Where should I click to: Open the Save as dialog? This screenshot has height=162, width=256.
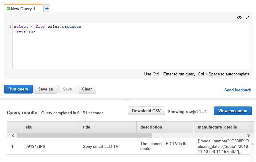45,89
